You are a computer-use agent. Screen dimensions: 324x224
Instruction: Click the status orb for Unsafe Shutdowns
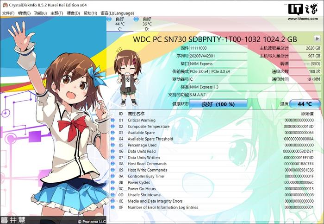pos(112,195)
